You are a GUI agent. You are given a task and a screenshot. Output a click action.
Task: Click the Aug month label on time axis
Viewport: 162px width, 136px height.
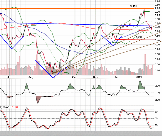point(31,77)
